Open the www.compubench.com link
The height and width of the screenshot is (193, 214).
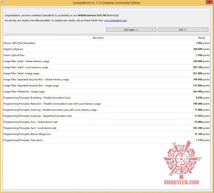[115, 20]
